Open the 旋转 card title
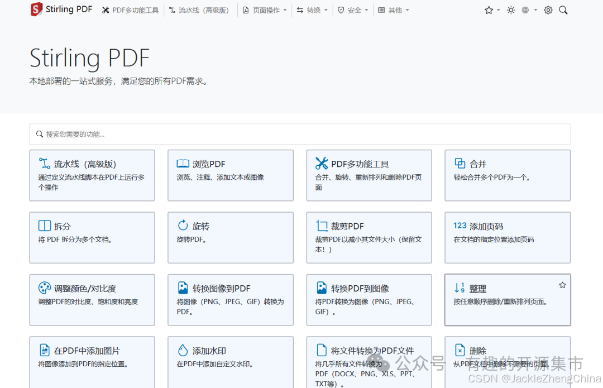603x388 pixels. [x=201, y=227]
